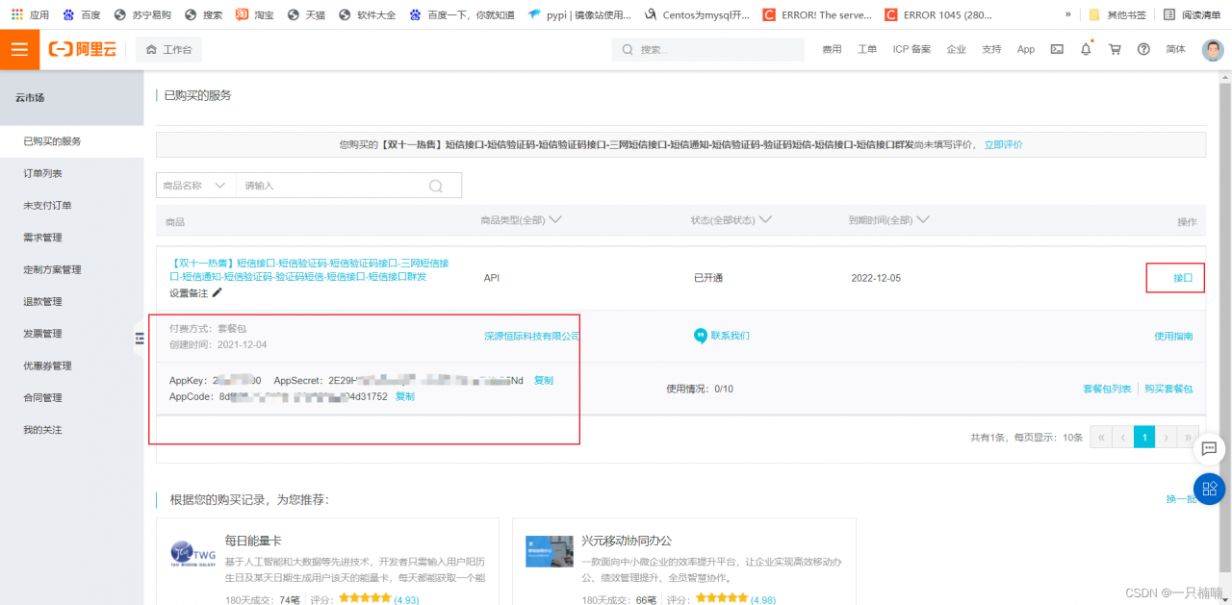Viewport: 1232px width, 605px height.
Task: Open the ICP 备案 menu
Action: coord(911,49)
